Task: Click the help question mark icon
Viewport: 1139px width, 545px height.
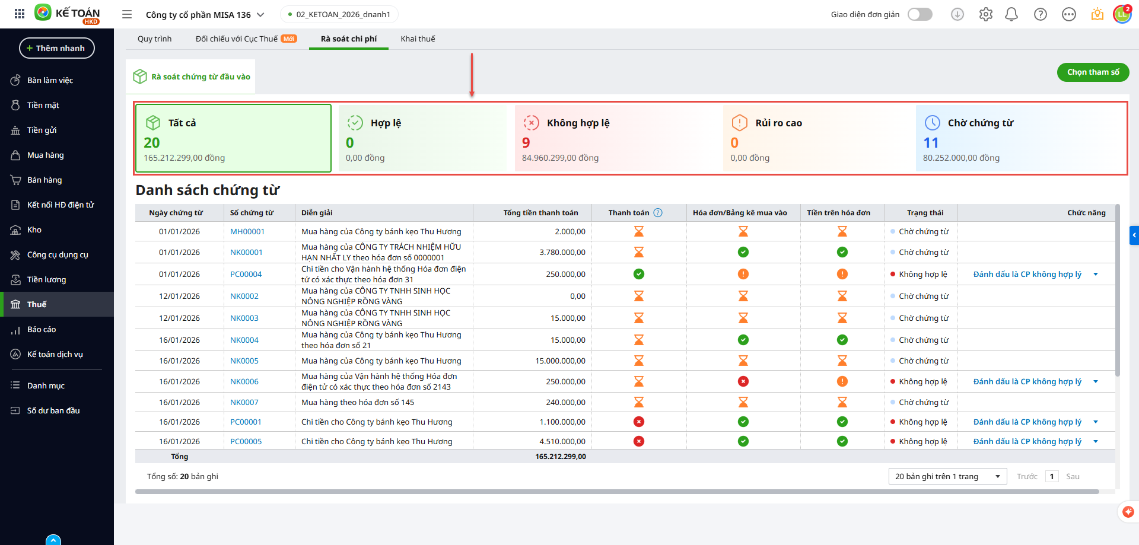Action: click(1040, 14)
